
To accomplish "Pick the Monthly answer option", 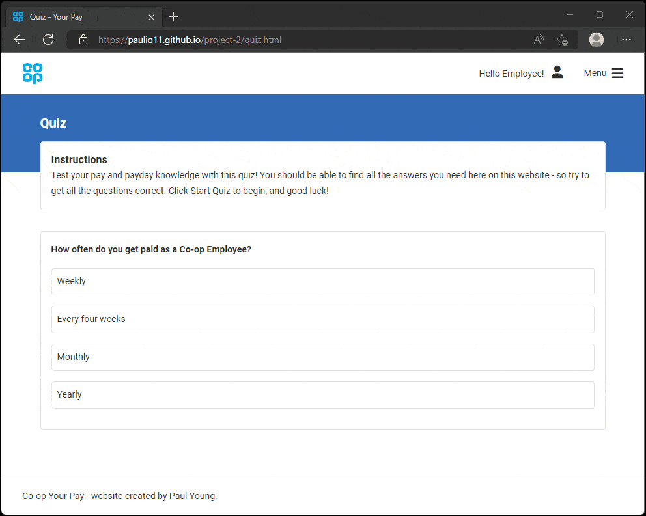I will pyautogui.click(x=322, y=357).
